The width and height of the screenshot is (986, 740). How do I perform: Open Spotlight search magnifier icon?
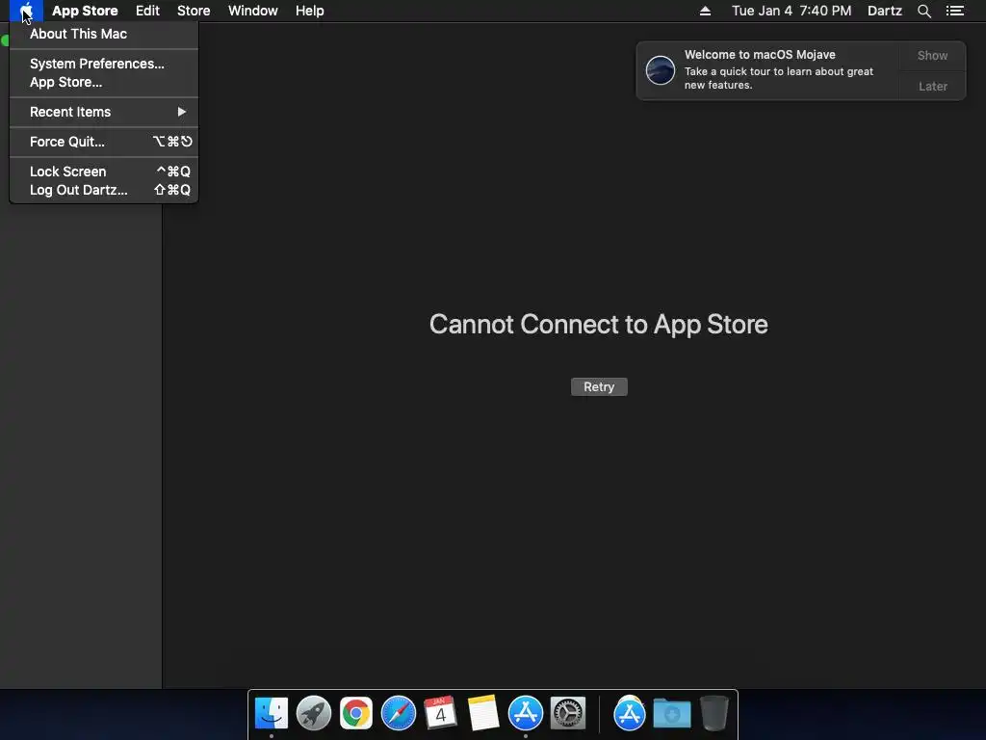pos(923,11)
